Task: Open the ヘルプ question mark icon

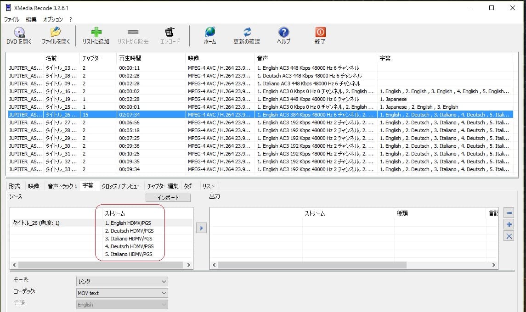Action: click(283, 33)
